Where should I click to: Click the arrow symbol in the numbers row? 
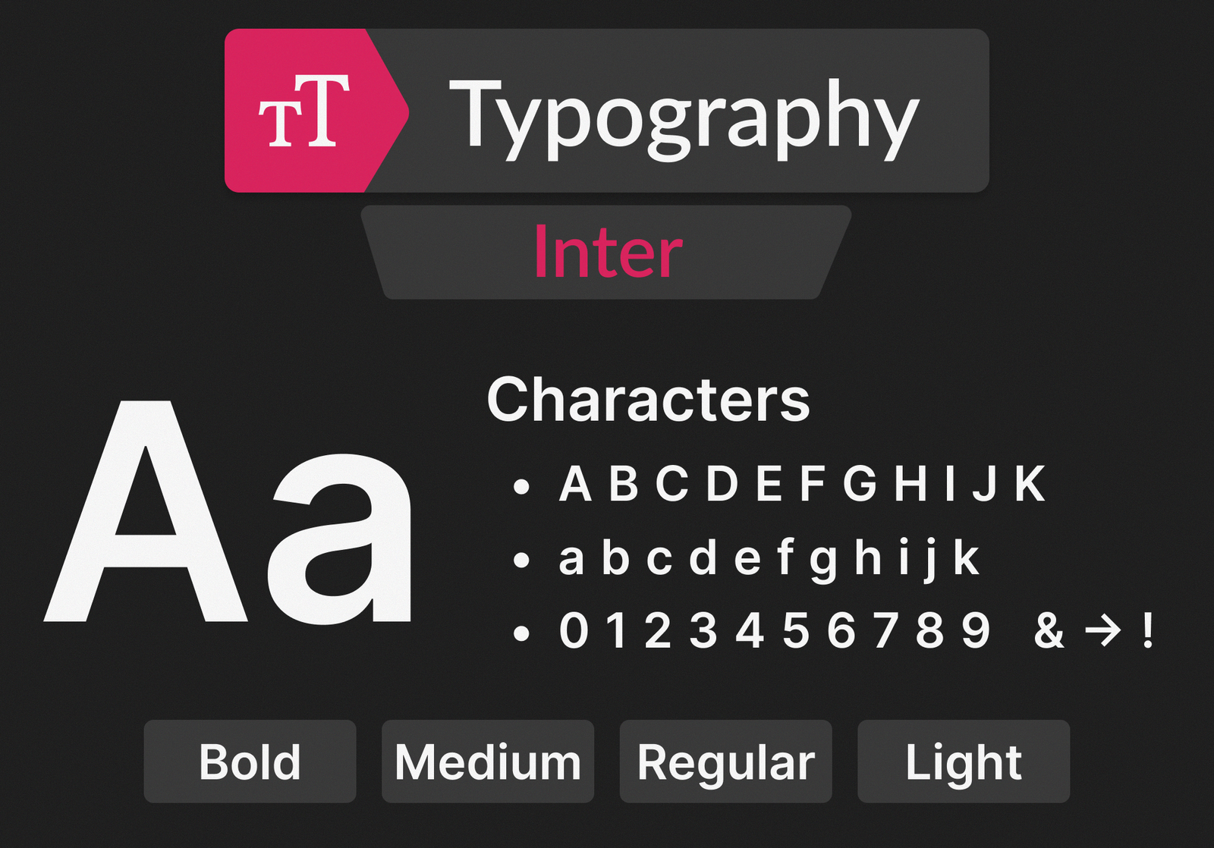(x=1102, y=630)
